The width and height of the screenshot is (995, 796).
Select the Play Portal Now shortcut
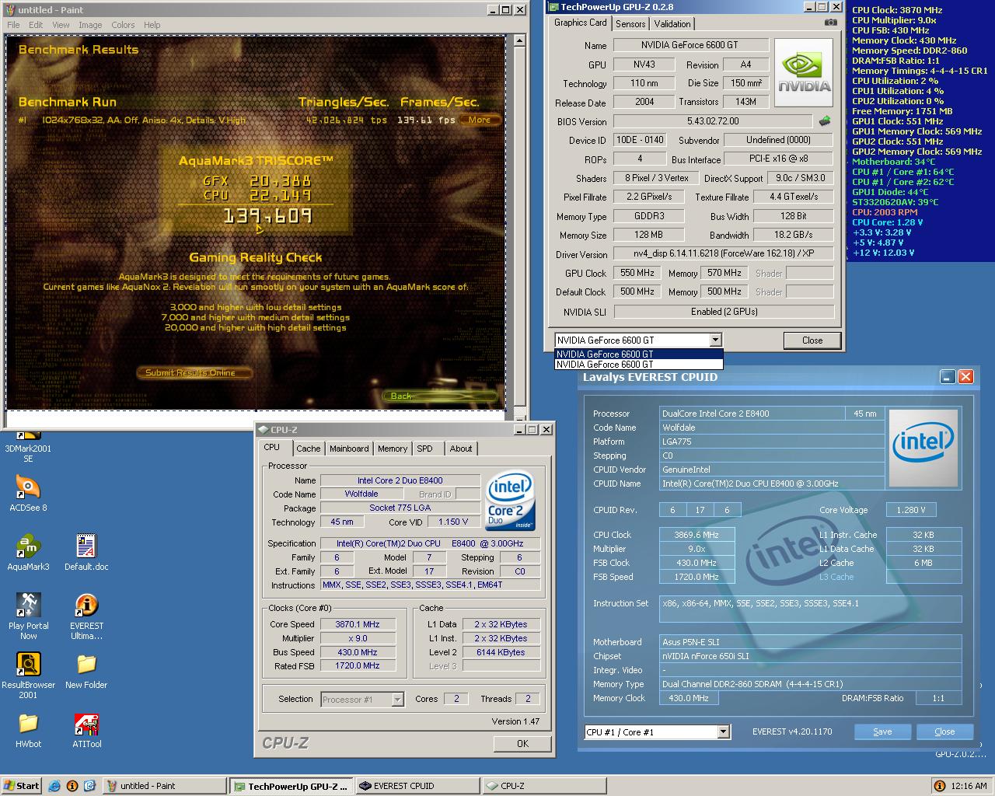point(28,616)
